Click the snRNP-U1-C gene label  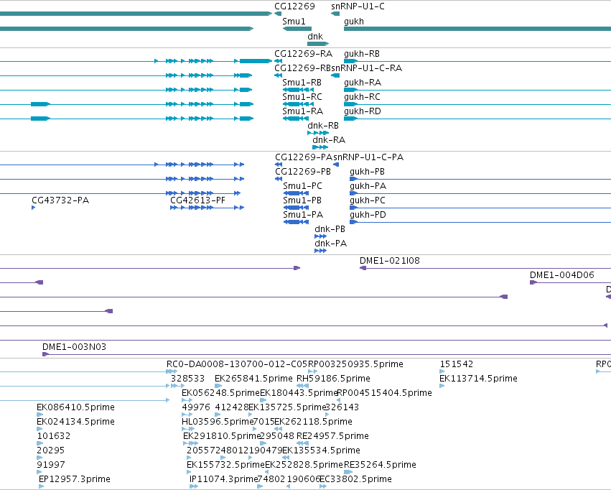tap(358, 6)
